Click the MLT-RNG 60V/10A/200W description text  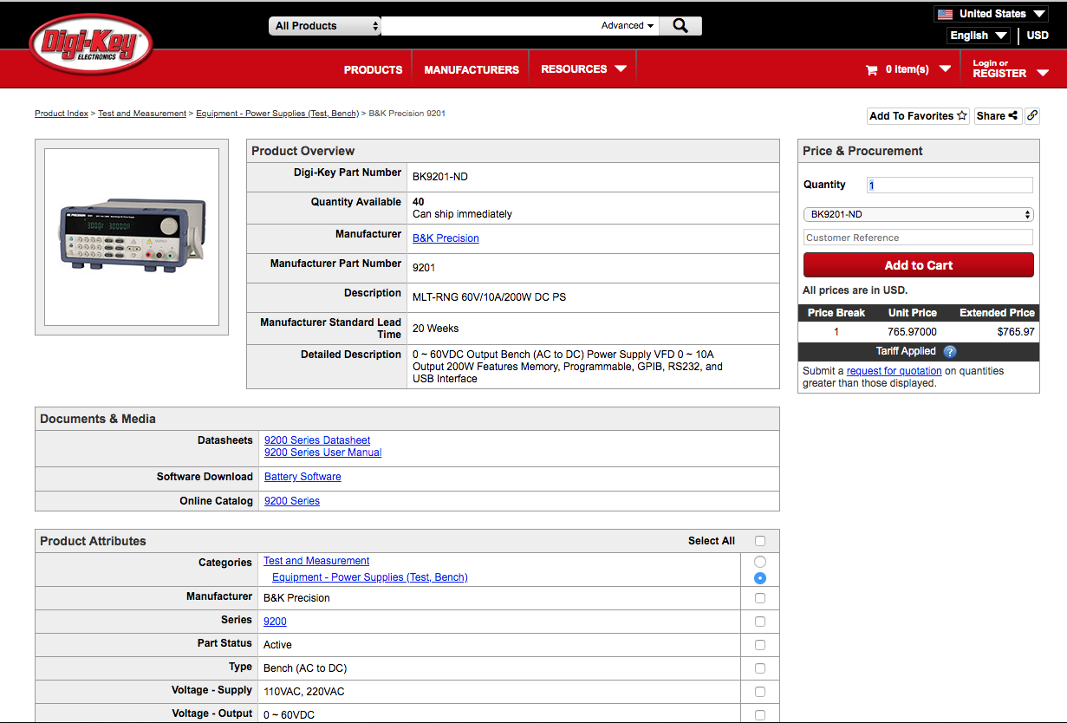coord(489,297)
